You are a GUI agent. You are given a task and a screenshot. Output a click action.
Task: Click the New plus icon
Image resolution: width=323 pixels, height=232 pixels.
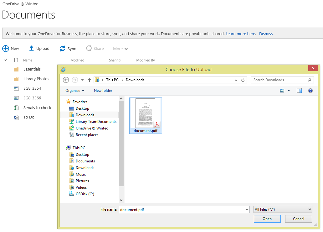(x=6, y=49)
